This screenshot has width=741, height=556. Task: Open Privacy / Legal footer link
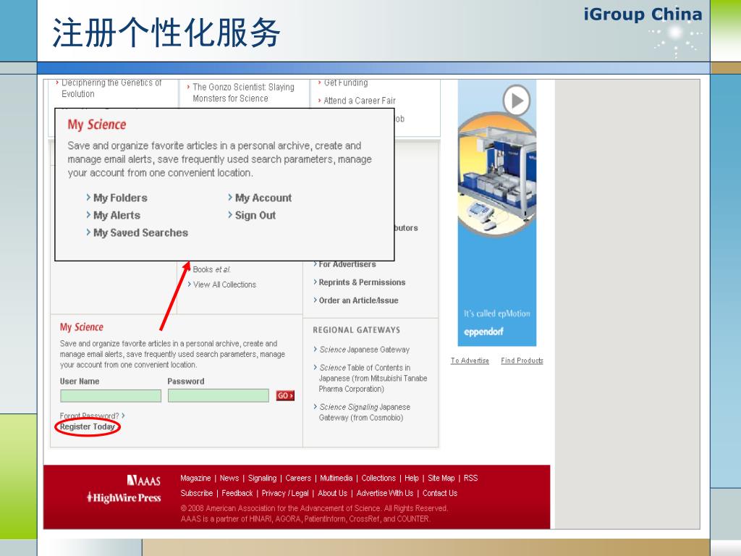pyautogui.click(x=285, y=493)
